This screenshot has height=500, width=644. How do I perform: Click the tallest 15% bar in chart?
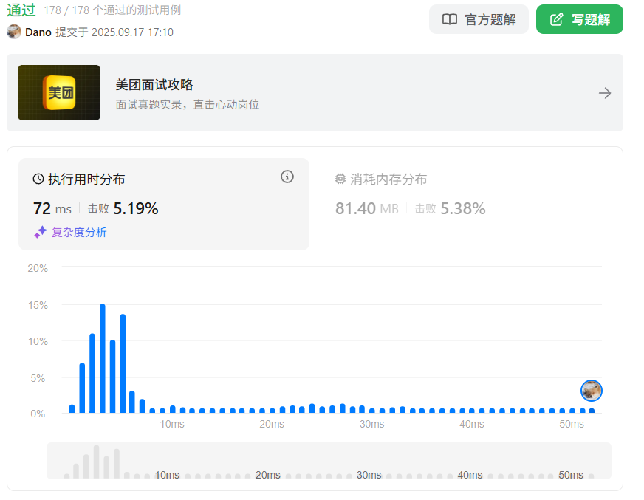(103, 358)
